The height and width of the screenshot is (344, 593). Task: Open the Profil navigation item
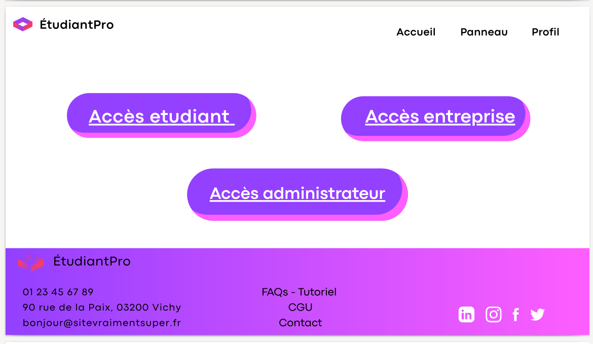pos(545,32)
